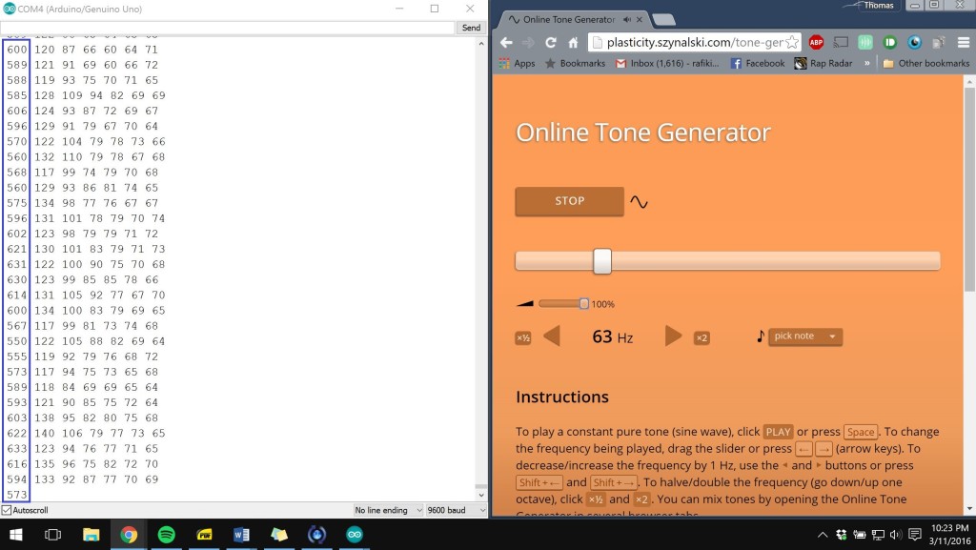The width and height of the screenshot is (976, 550).
Task: Toggle the Autoscroll checkbox
Action: (x=7, y=511)
